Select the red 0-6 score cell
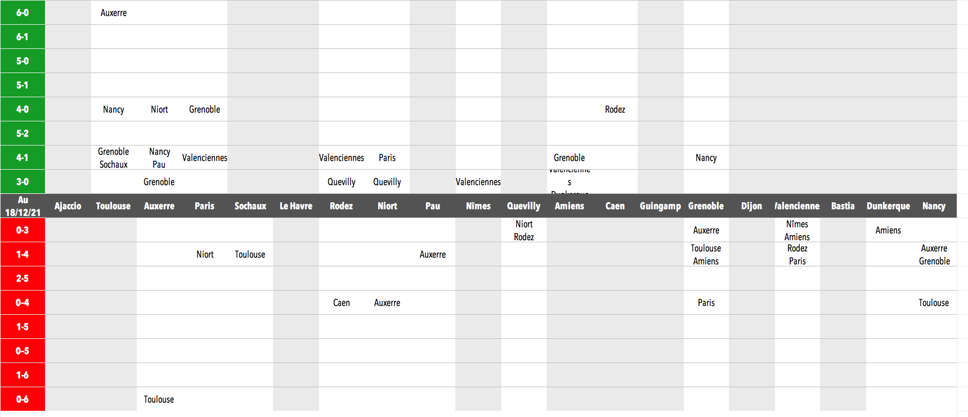968x417 pixels. pos(23,399)
